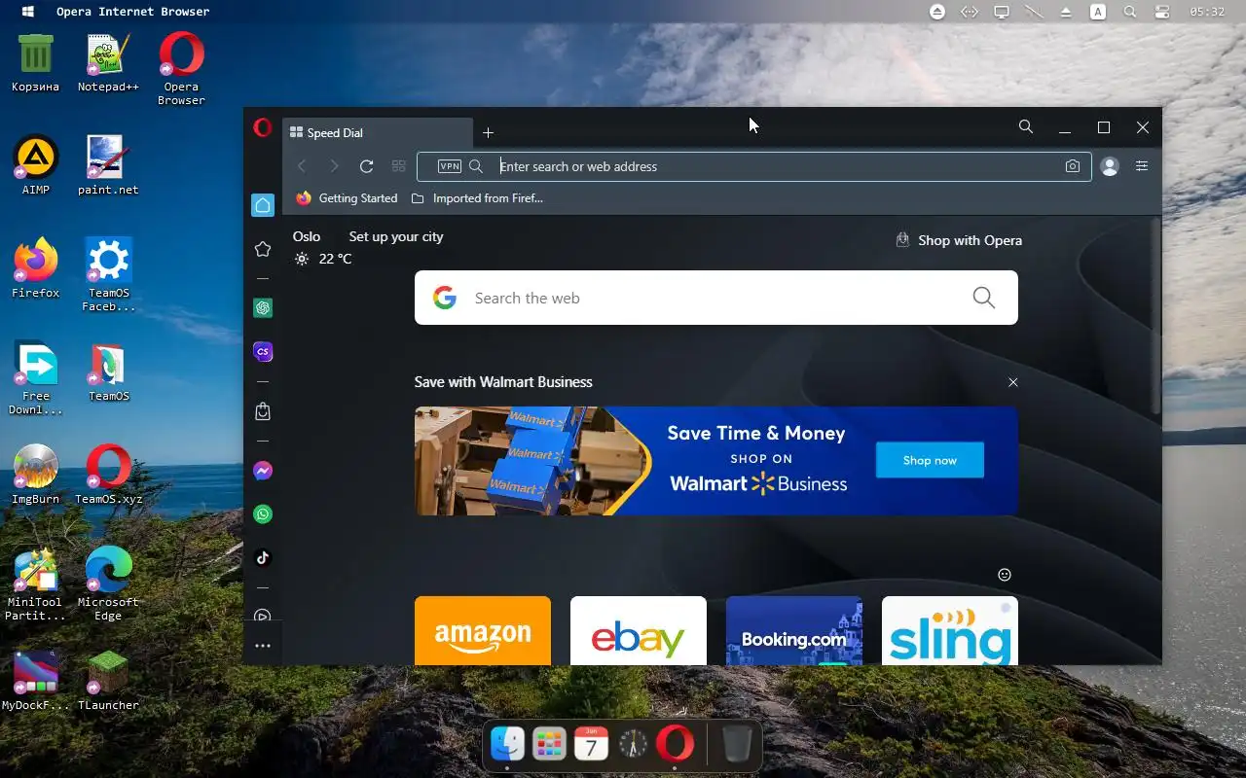Open Control Center toggles icon in top bar

point(1162,12)
